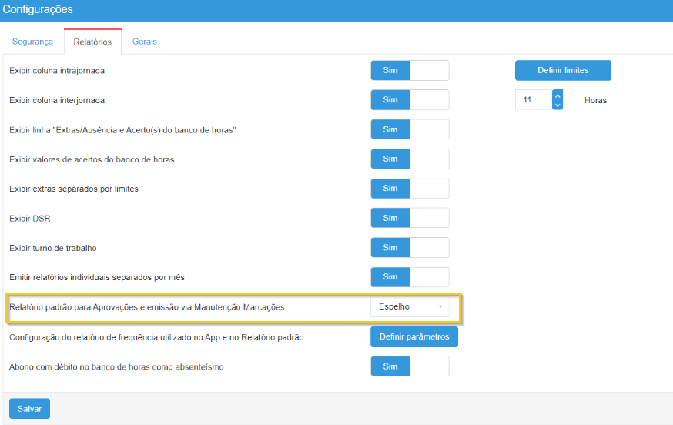Switch to the Gerais tab

(x=144, y=42)
